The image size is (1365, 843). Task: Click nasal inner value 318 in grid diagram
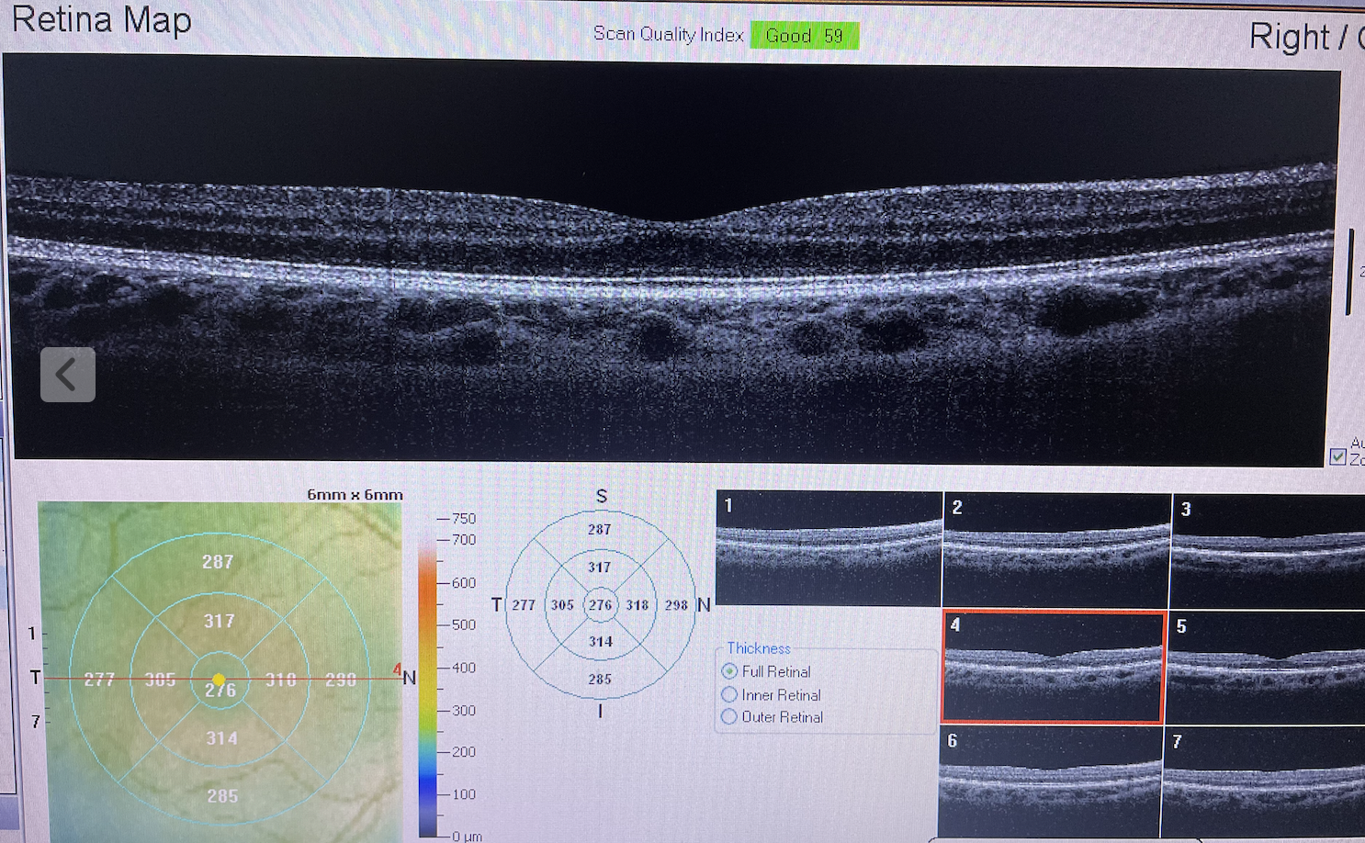tap(637, 605)
